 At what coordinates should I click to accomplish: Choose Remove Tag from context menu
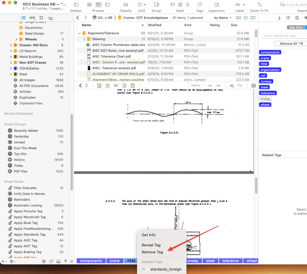(152, 252)
